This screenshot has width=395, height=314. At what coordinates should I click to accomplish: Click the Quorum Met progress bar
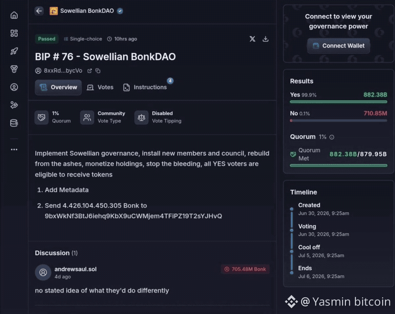point(339,166)
